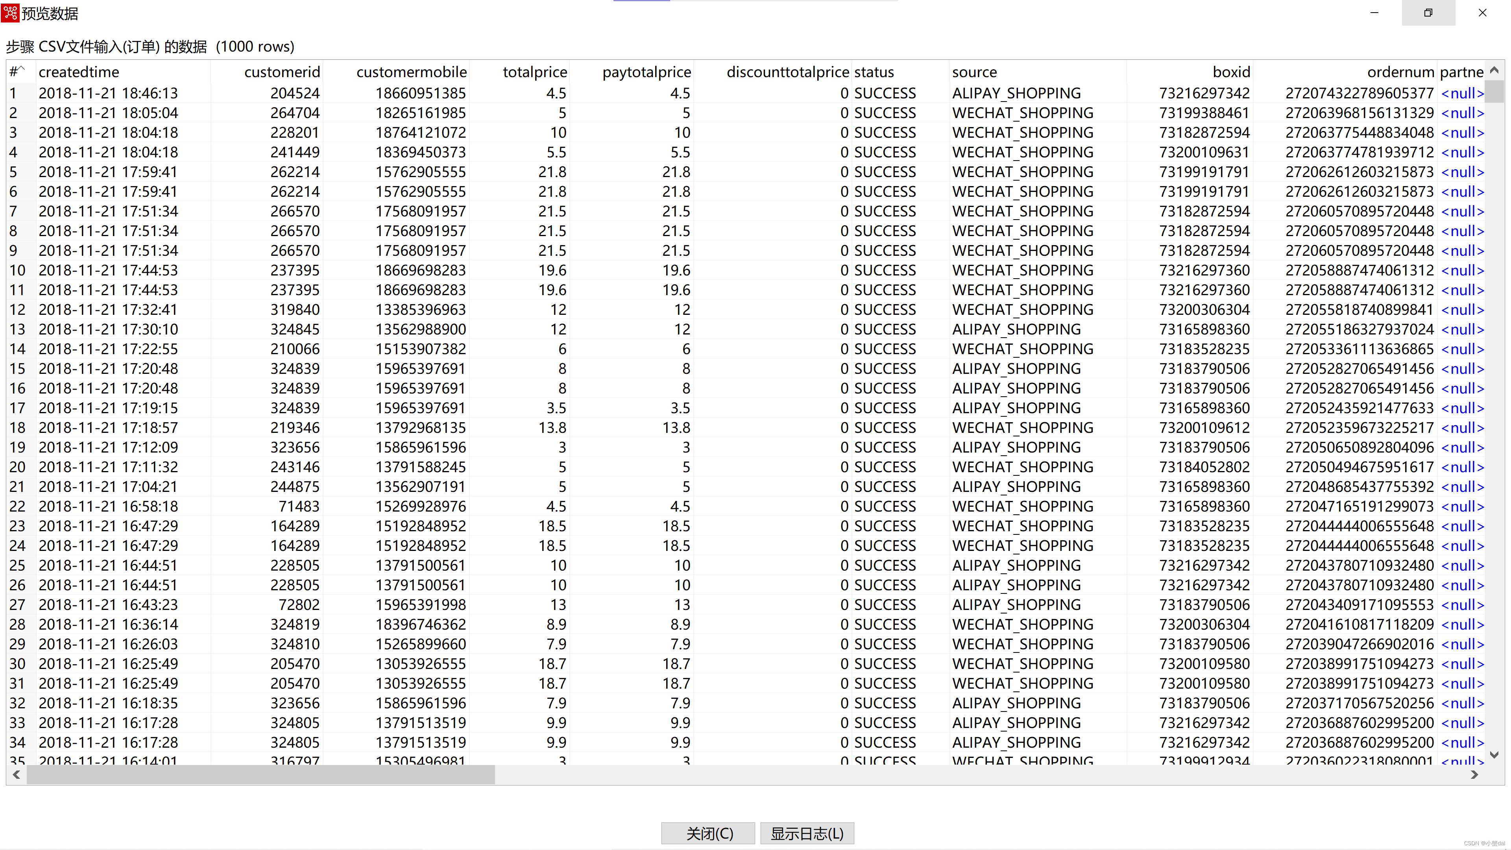
Task: Click the source column header
Action: [974, 72]
